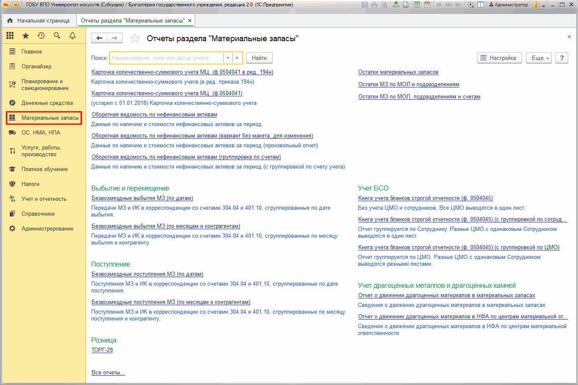Screen dimensions: 578x385
Task: Open Остатки МЗ по МОЛ, подразделениям и счетам
Action: 419,97
